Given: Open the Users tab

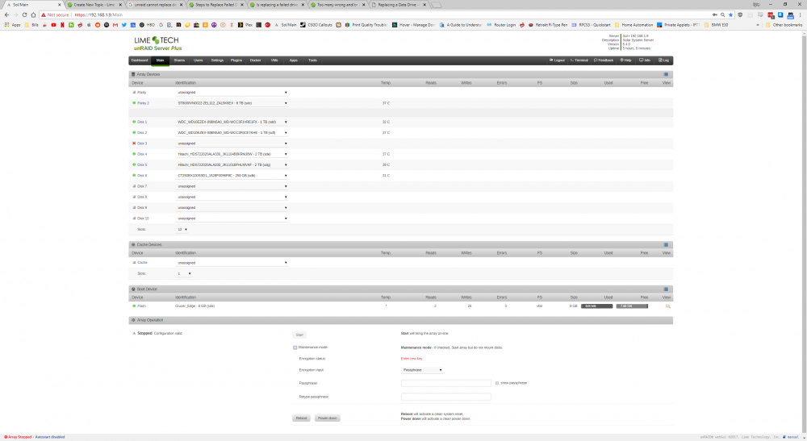Looking at the screenshot, I should coord(199,60).
